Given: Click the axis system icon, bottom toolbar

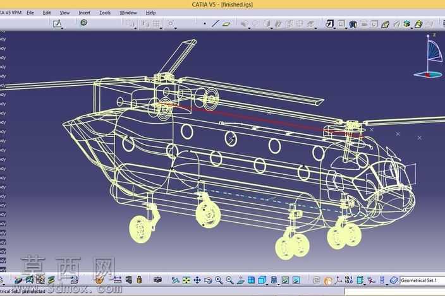Looking at the screenshot, I should [x=338, y=280].
